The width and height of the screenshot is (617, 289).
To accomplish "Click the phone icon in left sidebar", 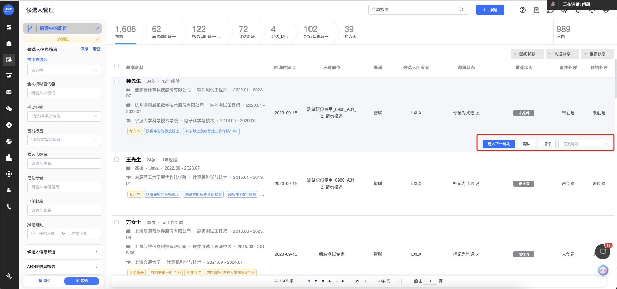I will point(9,207).
